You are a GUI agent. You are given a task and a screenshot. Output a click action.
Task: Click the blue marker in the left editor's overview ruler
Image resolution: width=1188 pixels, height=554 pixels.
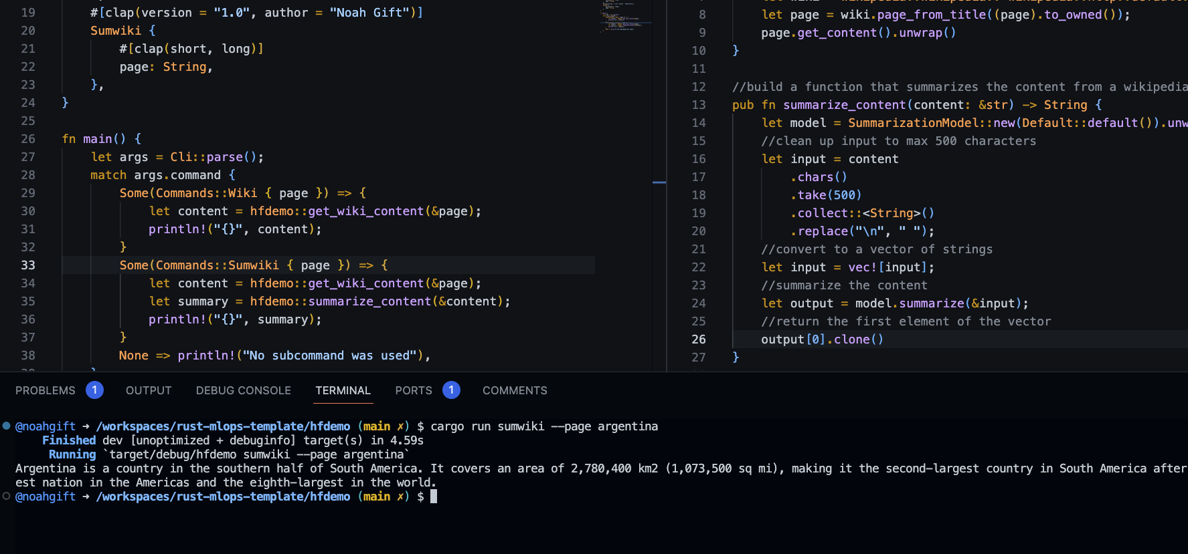click(659, 182)
